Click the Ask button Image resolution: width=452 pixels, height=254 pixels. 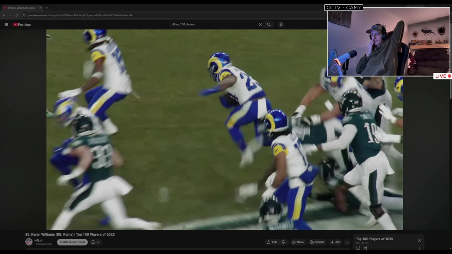click(x=335, y=242)
